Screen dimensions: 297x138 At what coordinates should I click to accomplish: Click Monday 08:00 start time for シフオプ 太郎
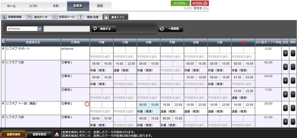pyautogui.click(x=96, y=64)
